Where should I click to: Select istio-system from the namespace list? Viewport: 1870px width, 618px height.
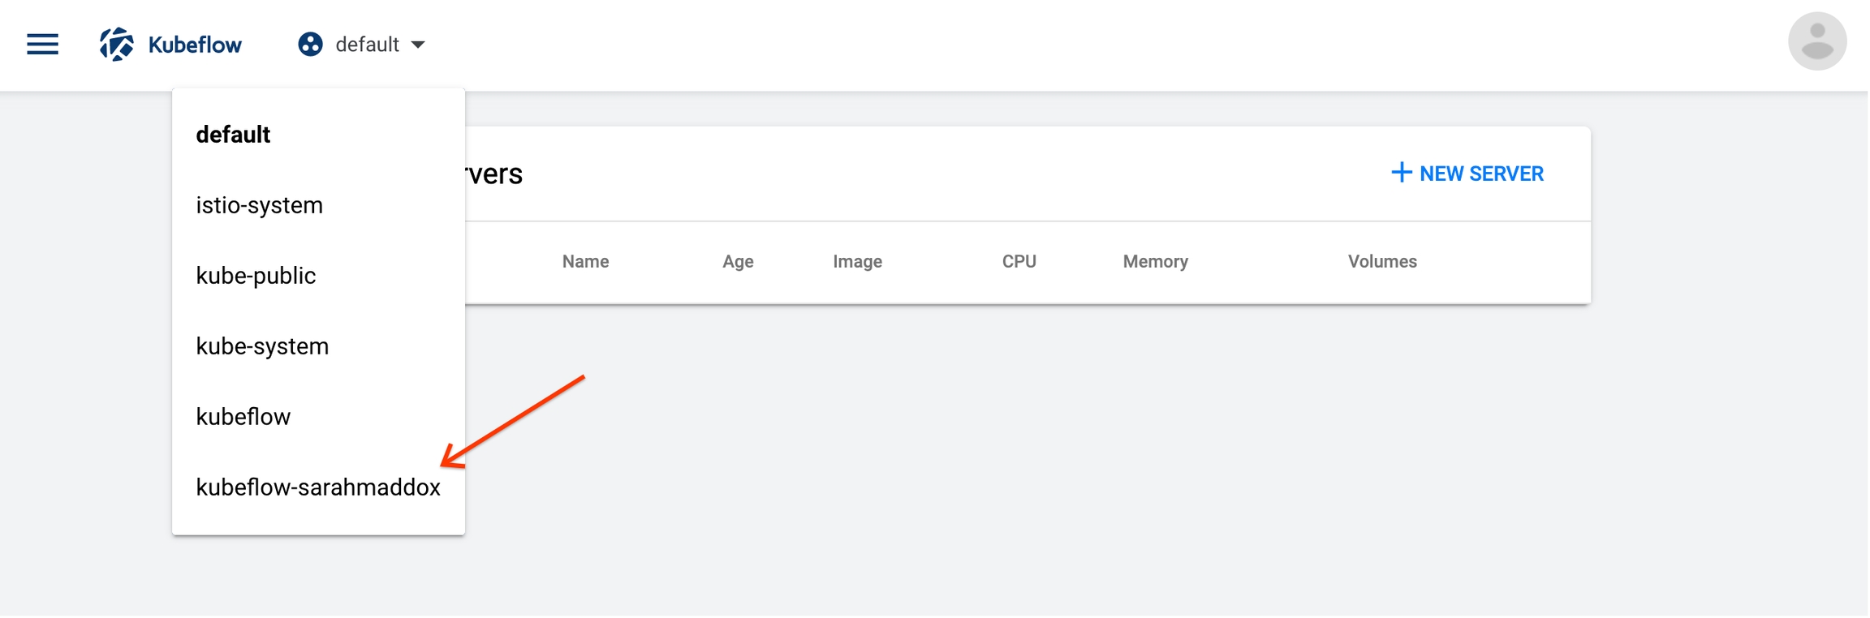click(259, 205)
